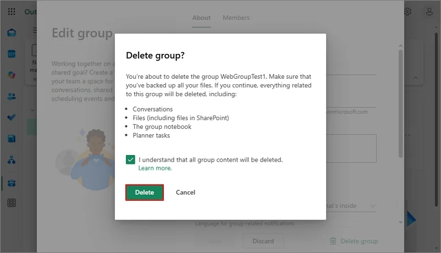The height and width of the screenshot is (253, 441).
Task: Open the Copilot app icon
Action: [12, 75]
